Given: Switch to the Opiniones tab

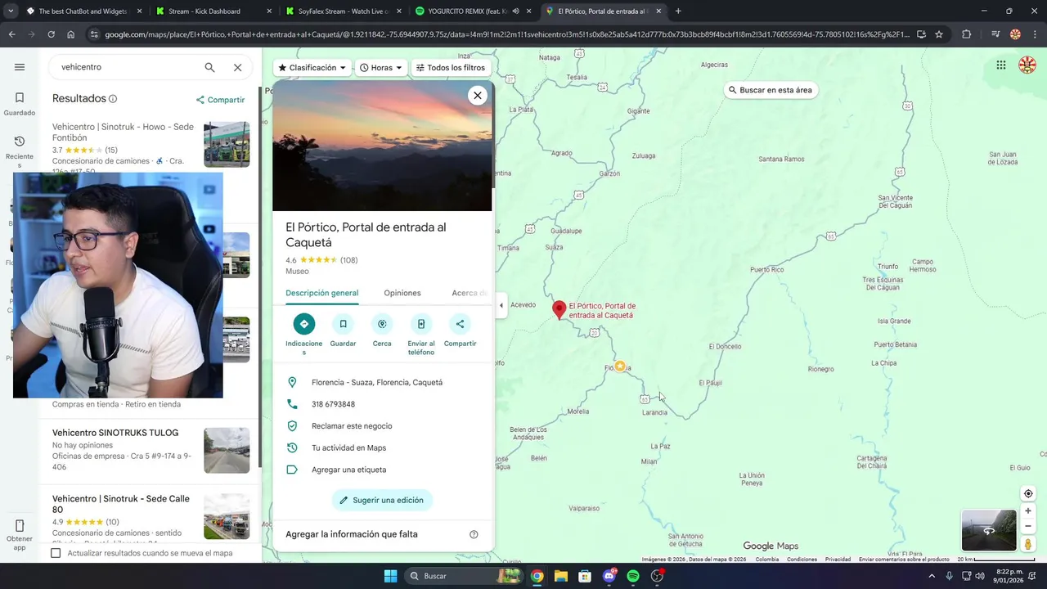Looking at the screenshot, I should (x=402, y=293).
